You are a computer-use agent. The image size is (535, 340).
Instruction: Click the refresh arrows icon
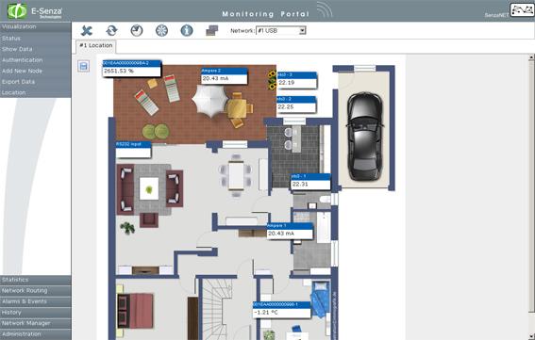[111, 31]
